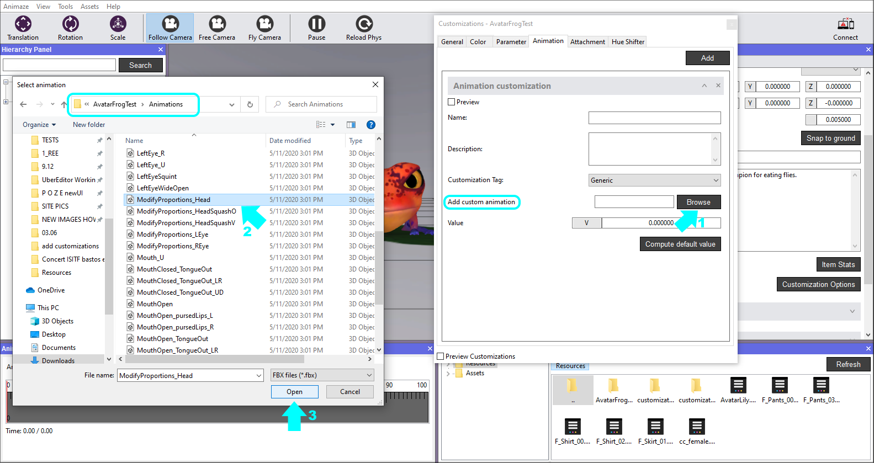Open file dialog help icon
This screenshot has width=874, height=463.
[371, 125]
